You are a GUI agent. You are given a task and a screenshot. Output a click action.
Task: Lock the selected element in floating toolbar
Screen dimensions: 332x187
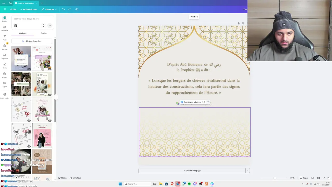[208, 102]
